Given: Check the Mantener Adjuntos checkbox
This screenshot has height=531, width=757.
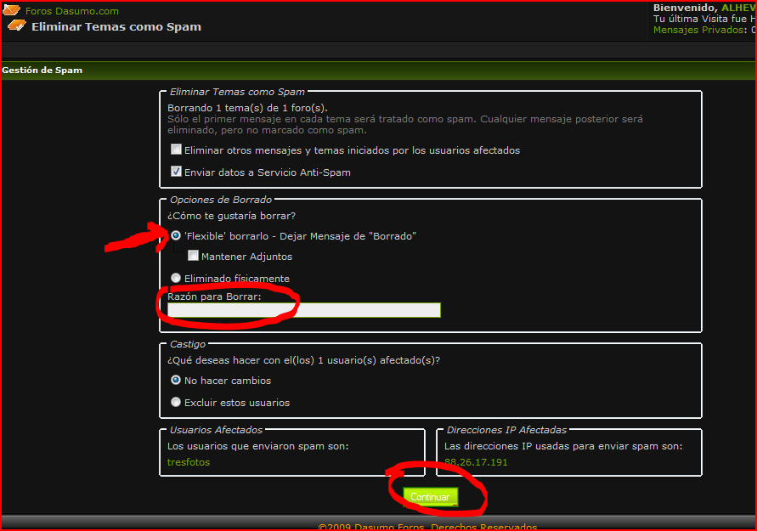Looking at the screenshot, I should [194, 256].
